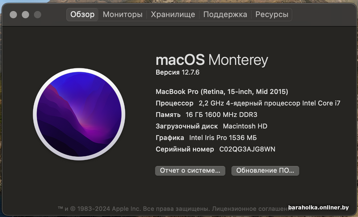Viewport: 358px width, 217px height.
Task: Click the serial number C02QG3AJG8WN
Action: tap(247, 149)
